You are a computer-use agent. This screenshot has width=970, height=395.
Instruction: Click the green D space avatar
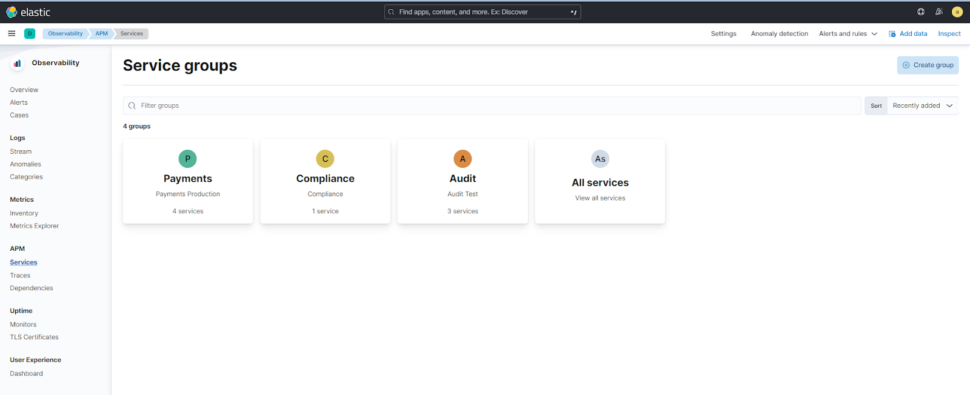30,33
